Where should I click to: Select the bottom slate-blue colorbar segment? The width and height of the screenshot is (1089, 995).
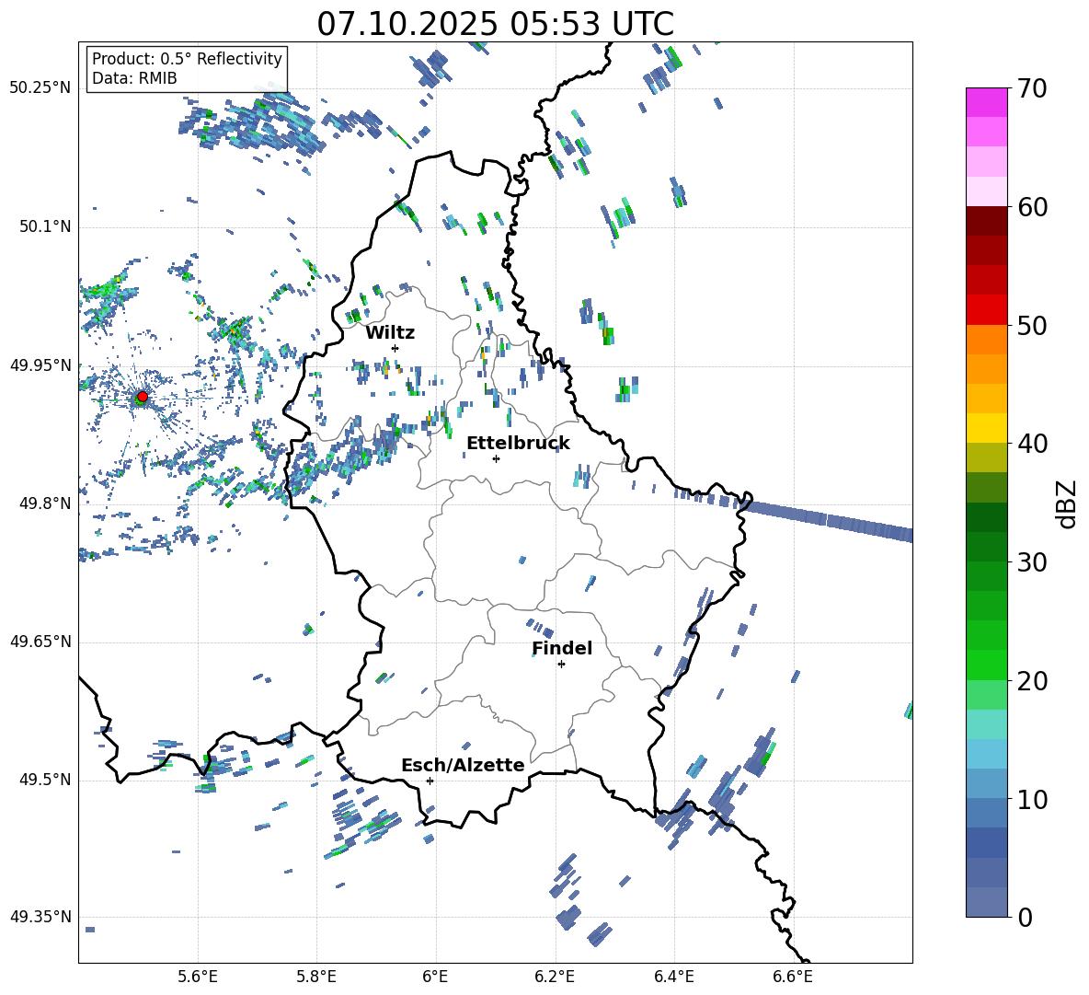[987, 902]
